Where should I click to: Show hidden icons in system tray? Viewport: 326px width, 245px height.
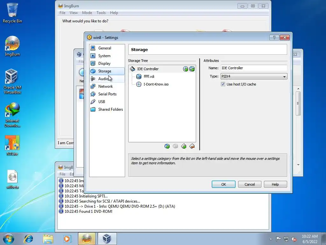coord(271,239)
